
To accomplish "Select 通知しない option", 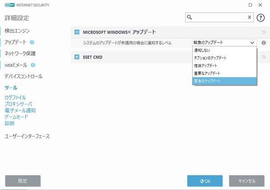I will pos(225,50).
